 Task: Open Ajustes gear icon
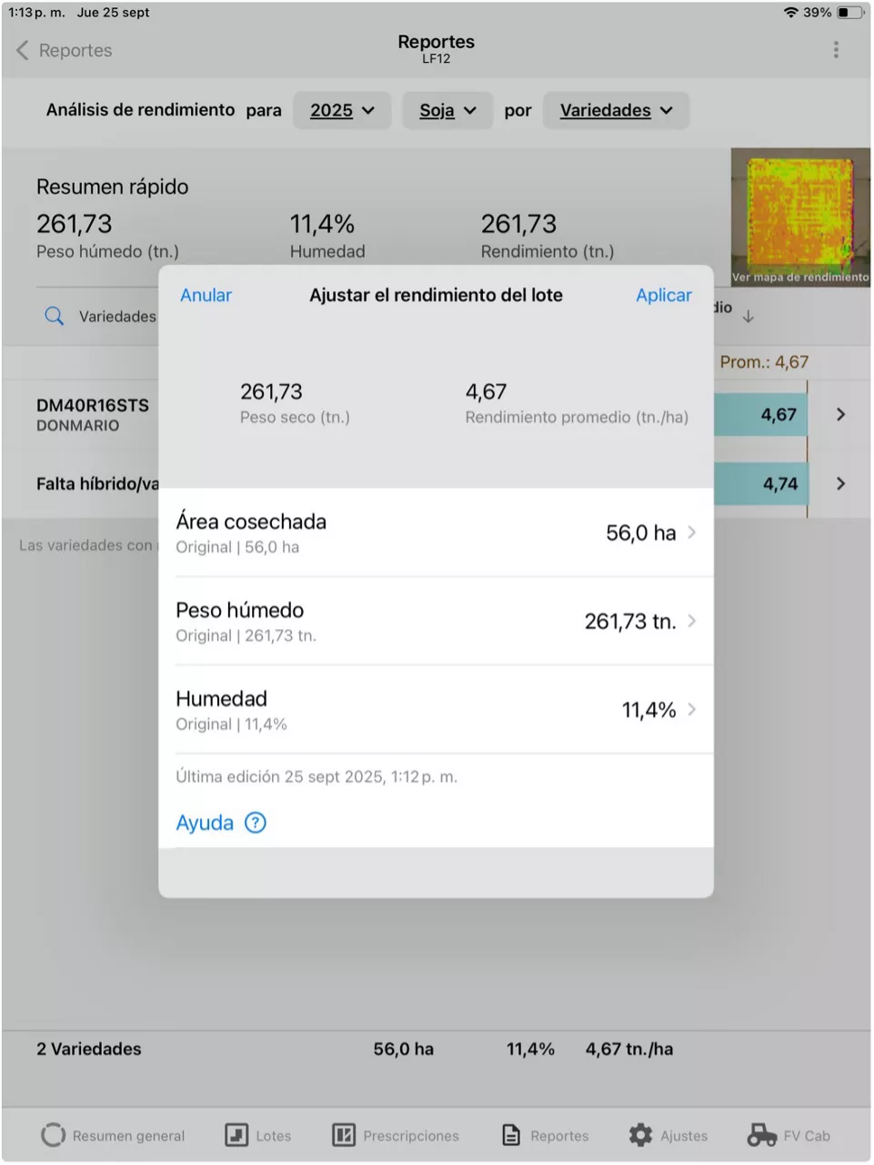(641, 1135)
